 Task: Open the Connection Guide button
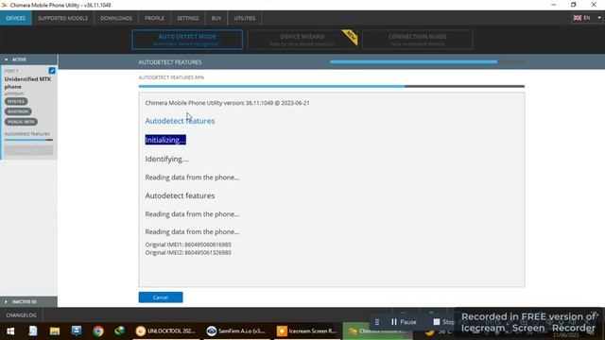point(417,40)
